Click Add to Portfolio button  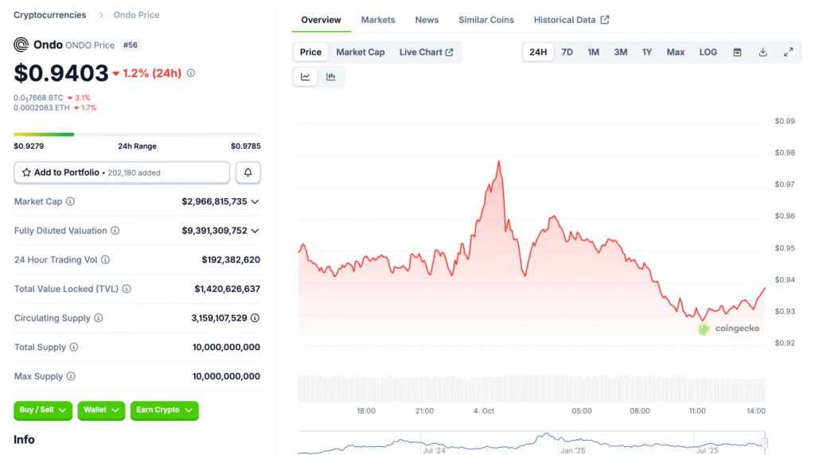coord(122,173)
